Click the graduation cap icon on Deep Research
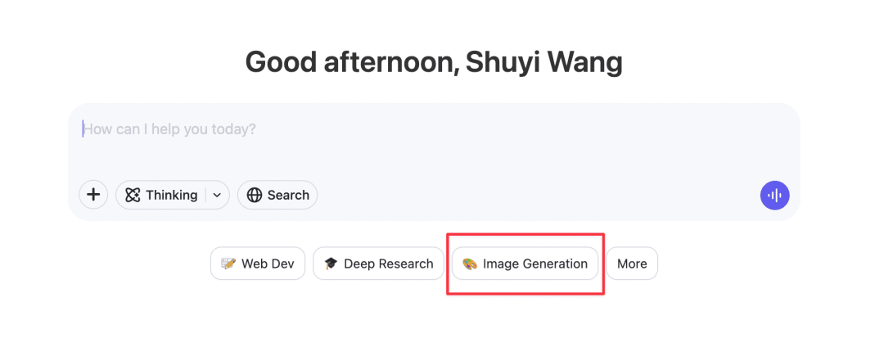The image size is (884, 356). point(331,264)
